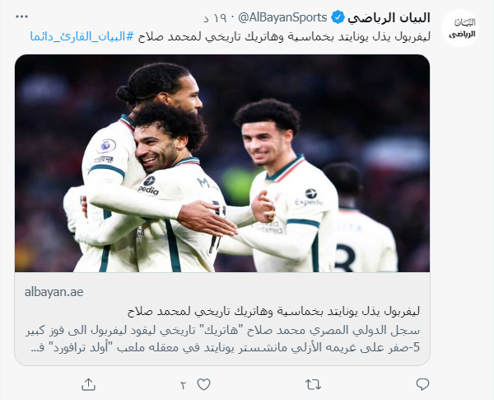Click the blue verified badge
This screenshot has width=494, height=400.
(338, 17)
